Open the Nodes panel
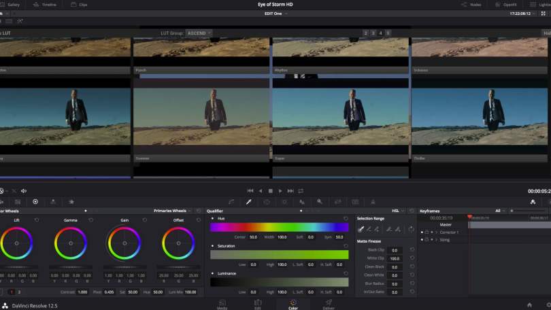This screenshot has width=551, height=310. pos(471,5)
